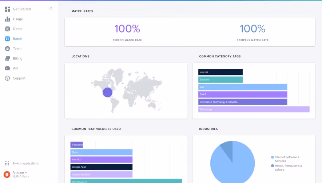Click the Technology category bar
The width and height of the screenshot is (322, 183).
(254, 109)
